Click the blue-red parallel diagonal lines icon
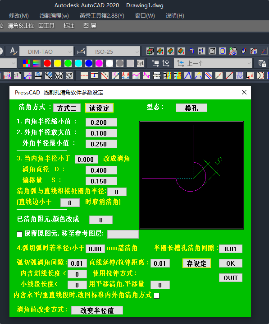Viewport: 269px width, 324px height. point(209,75)
